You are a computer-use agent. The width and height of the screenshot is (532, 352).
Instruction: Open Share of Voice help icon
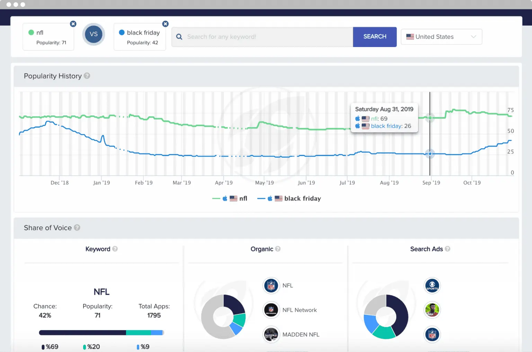pyautogui.click(x=77, y=228)
